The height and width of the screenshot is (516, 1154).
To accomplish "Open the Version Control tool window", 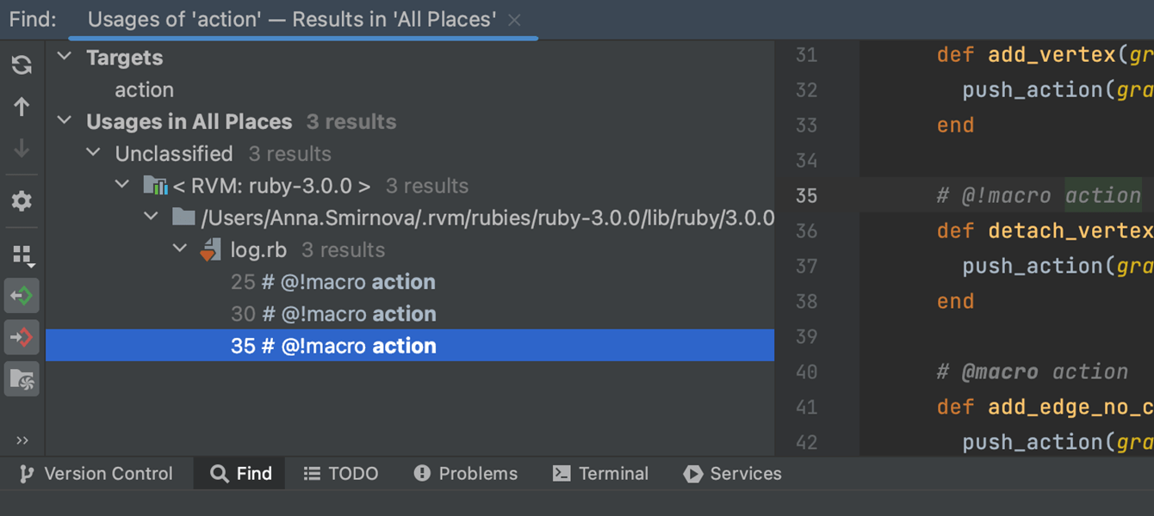I will [96, 474].
